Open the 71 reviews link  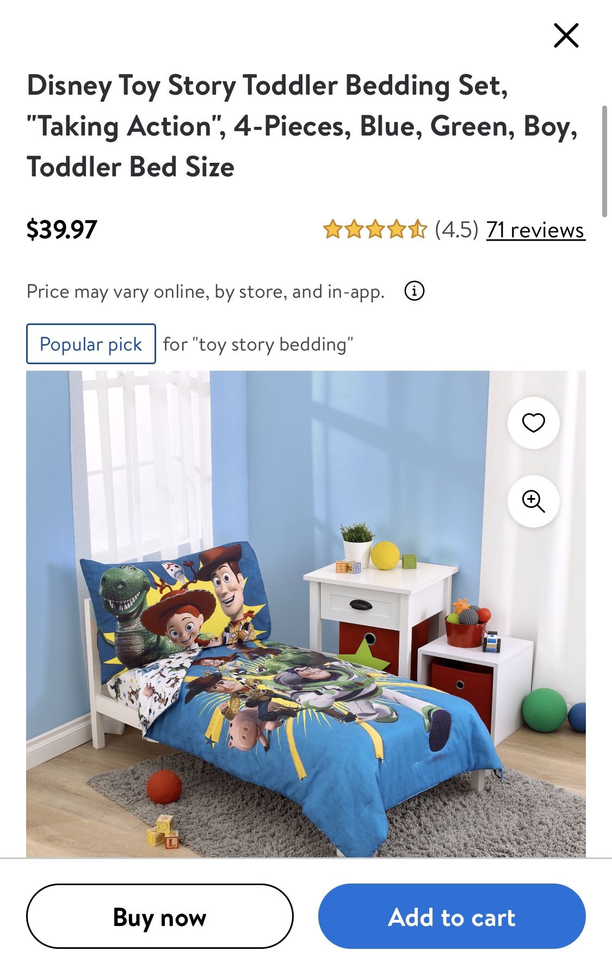coord(536,230)
